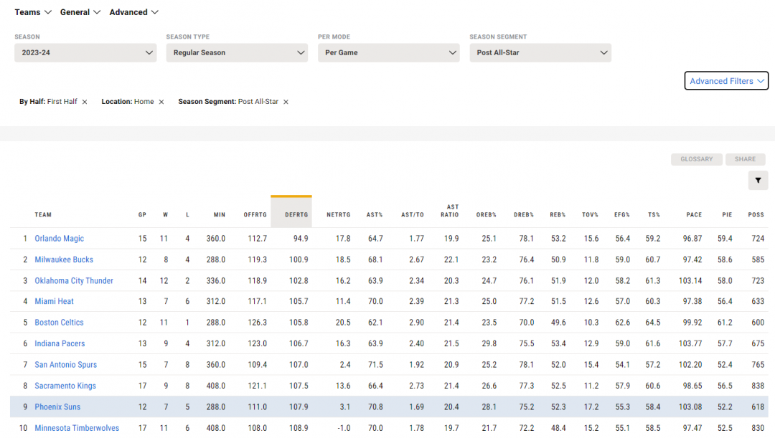Sort table by GP column header
775x438 pixels.
tap(142, 215)
